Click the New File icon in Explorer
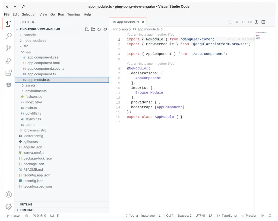The width and height of the screenshot is (278, 221). click(87, 29)
